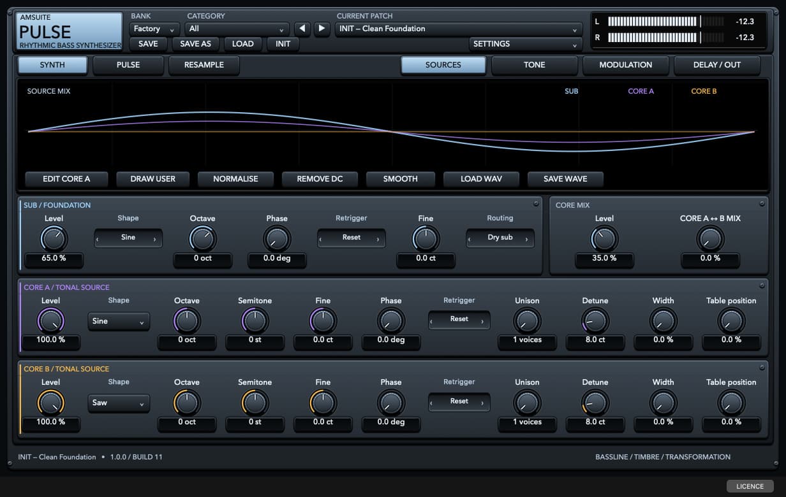Viewport: 786px width, 497px height.
Task: Click the Sub Phase knob
Action: click(x=277, y=239)
